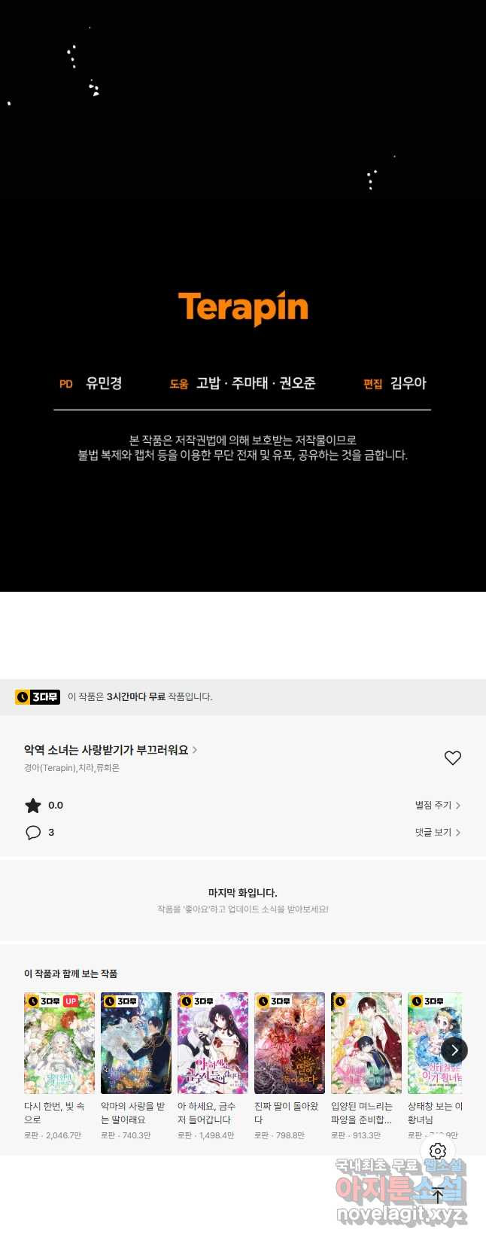The width and height of the screenshot is (486, 1243).
Task: Click the 3다무 free badge icon
Action: coord(38,697)
